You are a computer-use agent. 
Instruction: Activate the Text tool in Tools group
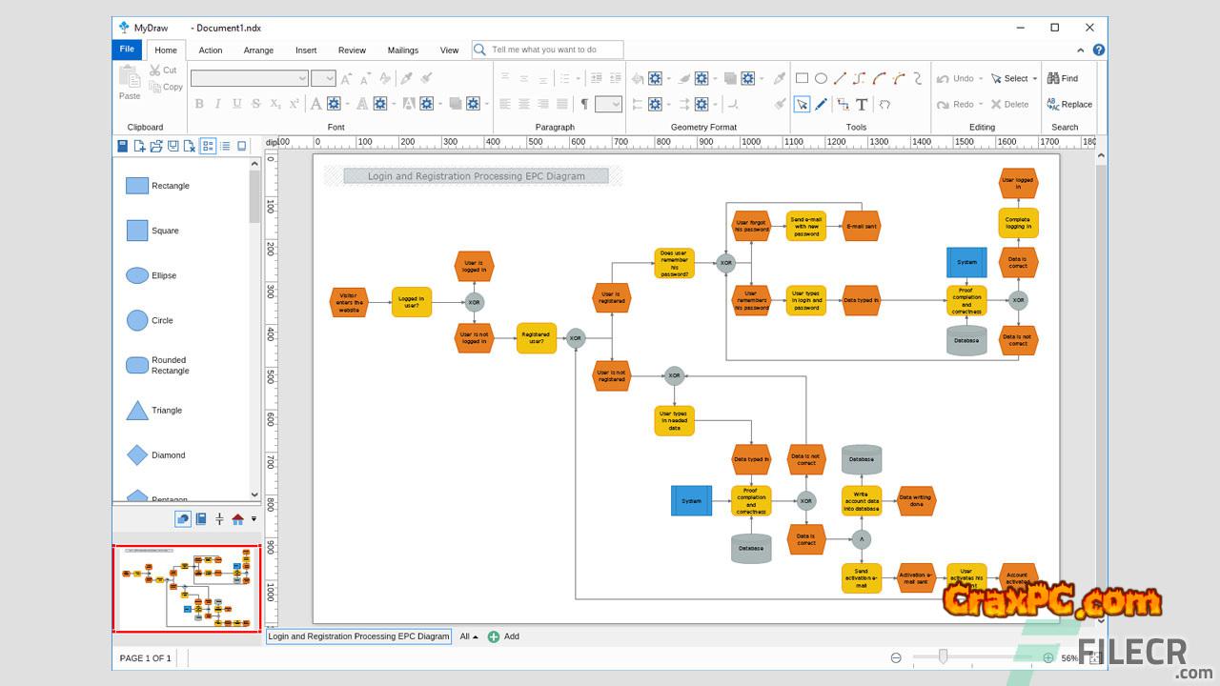(x=862, y=105)
